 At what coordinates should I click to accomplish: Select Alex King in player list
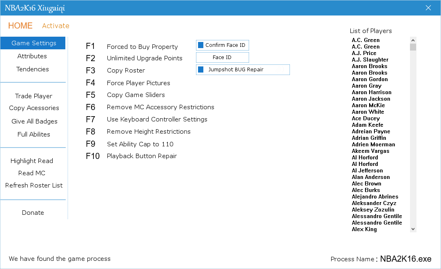(364, 229)
